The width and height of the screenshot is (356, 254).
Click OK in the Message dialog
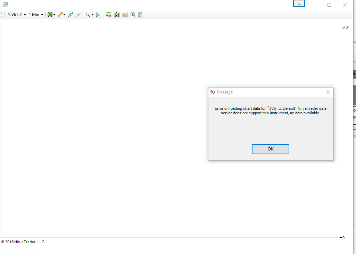point(271,149)
